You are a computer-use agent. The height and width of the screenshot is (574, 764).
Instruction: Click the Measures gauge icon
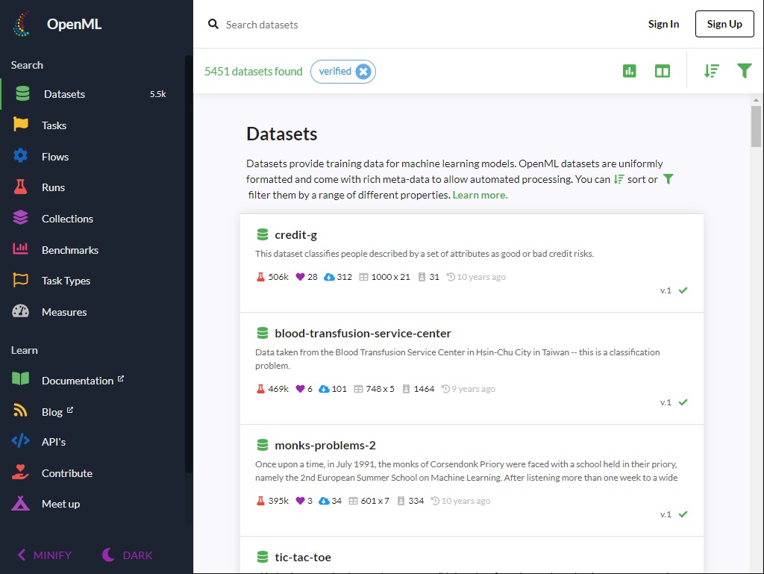pyautogui.click(x=20, y=311)
